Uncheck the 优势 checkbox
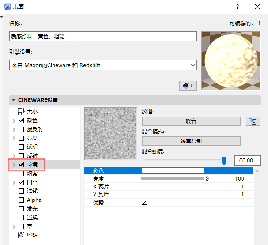This screenshot has height=245, width=268. tap(144, 202)
